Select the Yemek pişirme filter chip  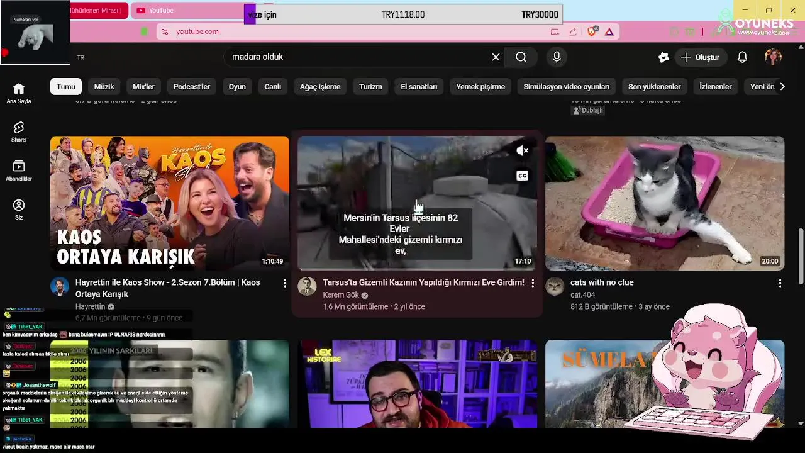click(x=480, y=87)
